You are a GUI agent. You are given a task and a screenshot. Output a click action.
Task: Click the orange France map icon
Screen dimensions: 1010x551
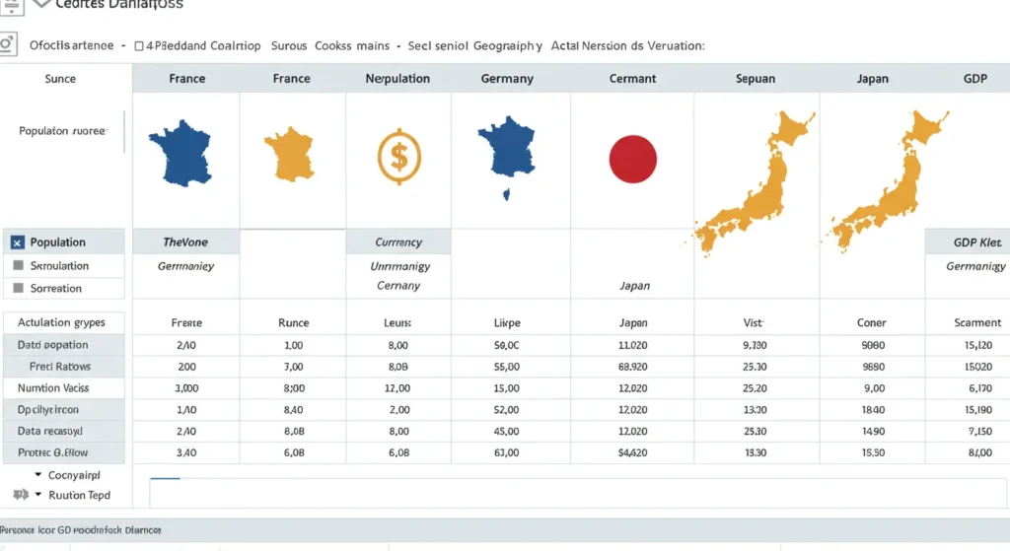coord(292,154)
